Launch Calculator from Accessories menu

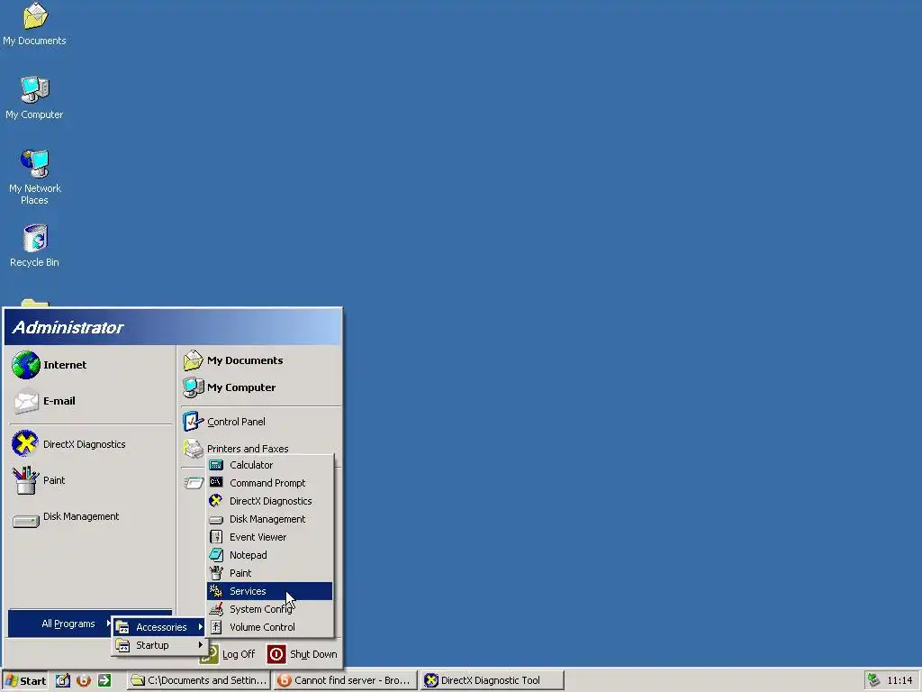tap(270, 465)
